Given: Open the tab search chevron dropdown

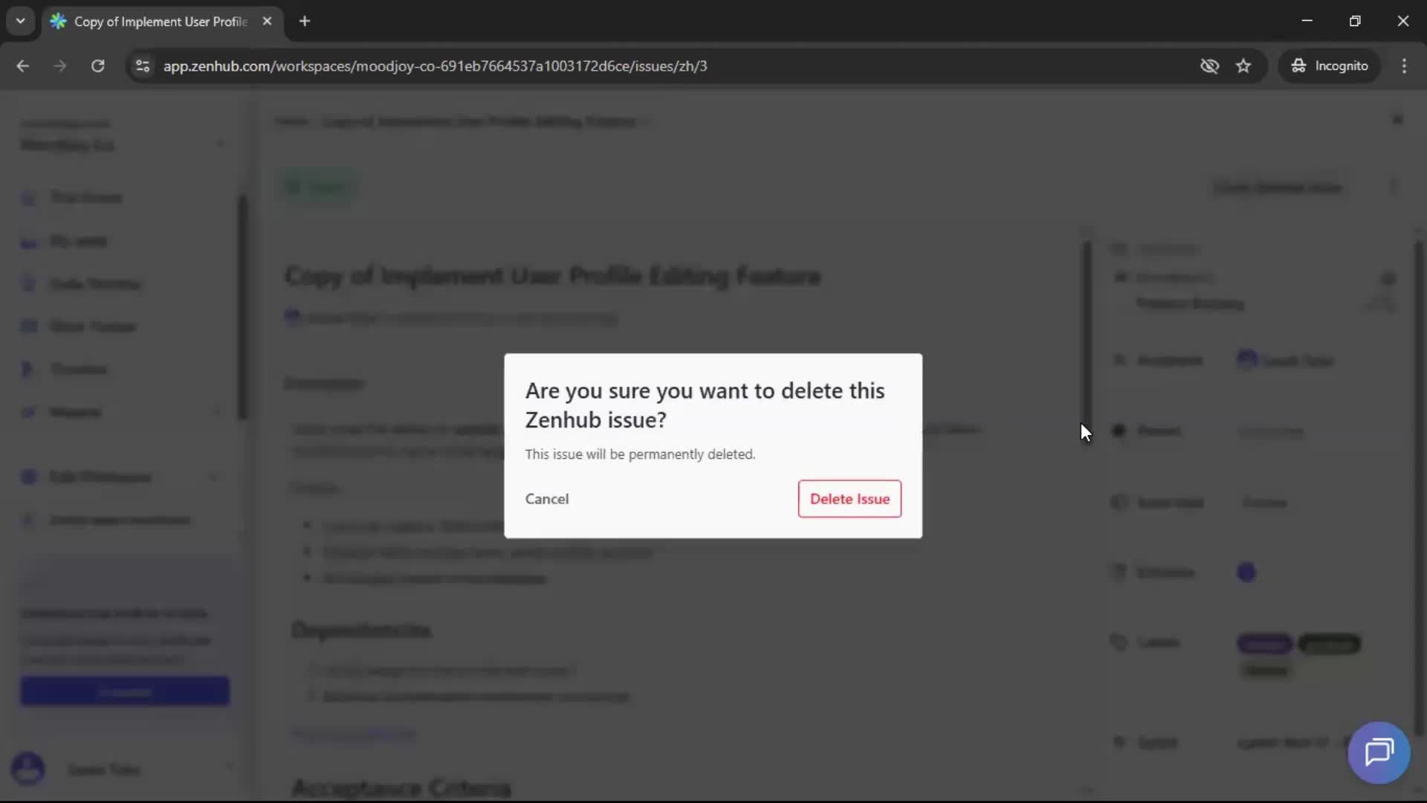Looking at the screenshot, I should pos(20,21).
